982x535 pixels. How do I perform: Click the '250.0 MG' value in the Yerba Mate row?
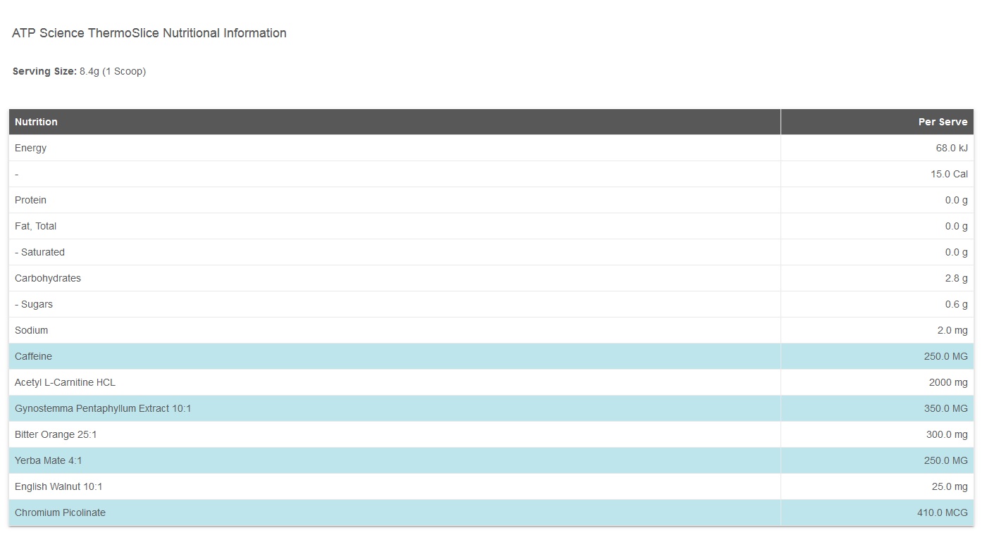pyautogui.click(x=946, y=460)
